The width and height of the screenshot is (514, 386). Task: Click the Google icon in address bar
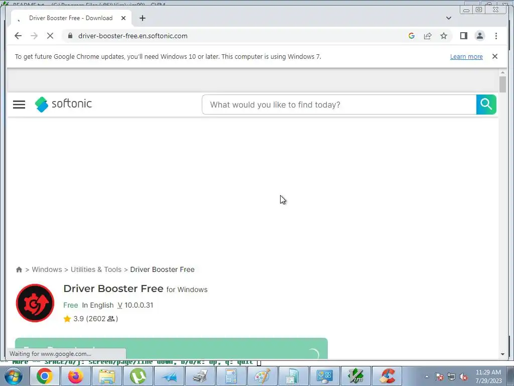point(412,36)
